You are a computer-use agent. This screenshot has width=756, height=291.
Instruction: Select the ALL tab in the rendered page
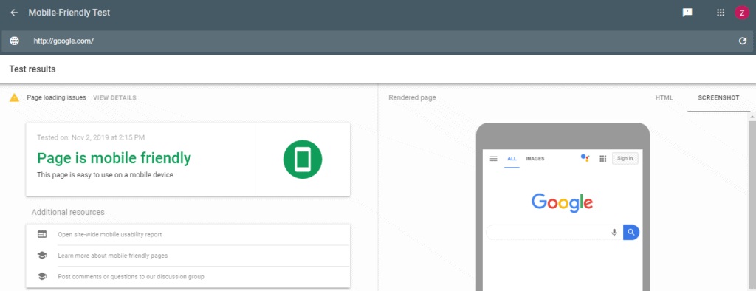point(512,158)
